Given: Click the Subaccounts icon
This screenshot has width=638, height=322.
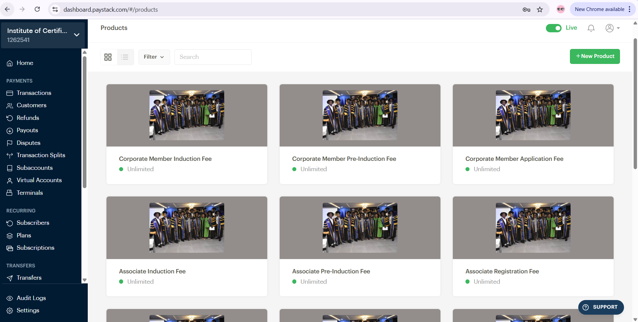Looking at the screenshot, I should pos(10,168).
